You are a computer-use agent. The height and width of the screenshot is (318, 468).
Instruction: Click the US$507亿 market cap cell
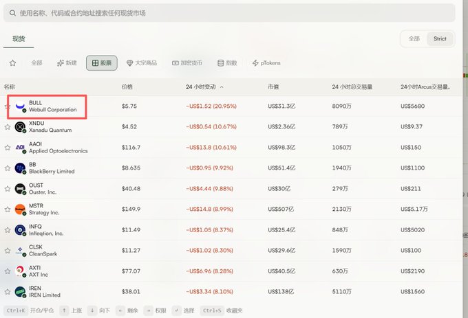281,209
